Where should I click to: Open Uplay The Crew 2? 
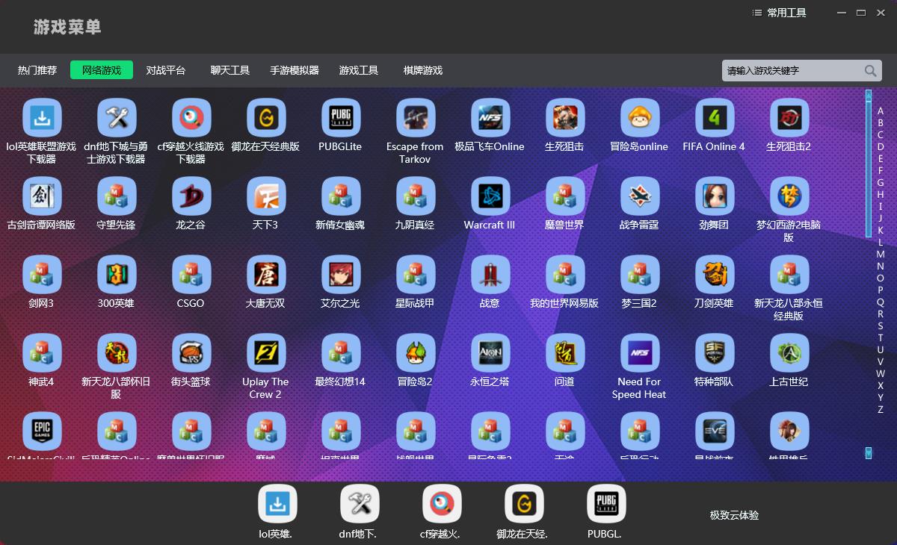click(x=266, y=353)
